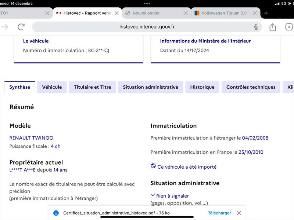Tap the globe icon beside imported notice
The width and height of the screenshot is (294, 220).
point(153,166)
